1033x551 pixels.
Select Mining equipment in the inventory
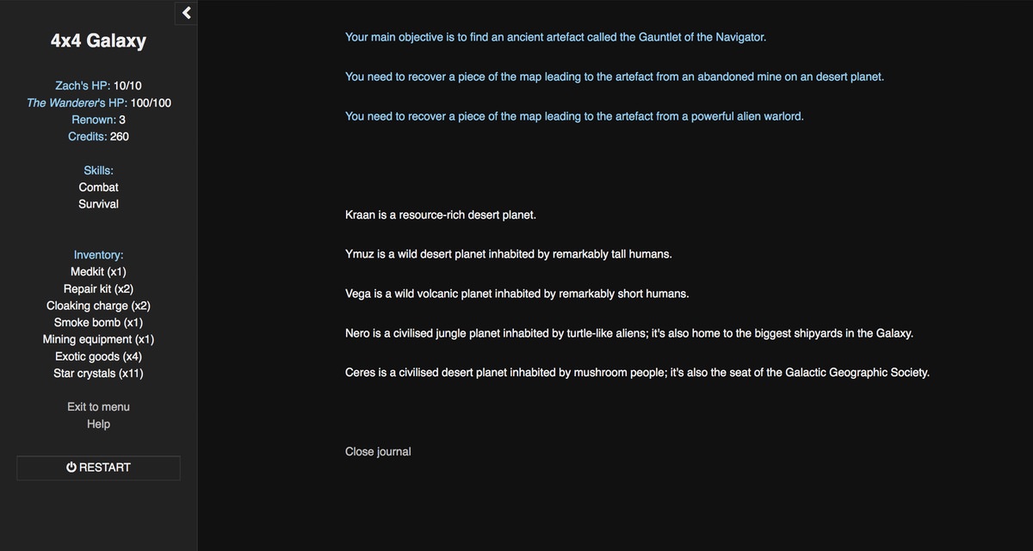click(x=98, y=339)
